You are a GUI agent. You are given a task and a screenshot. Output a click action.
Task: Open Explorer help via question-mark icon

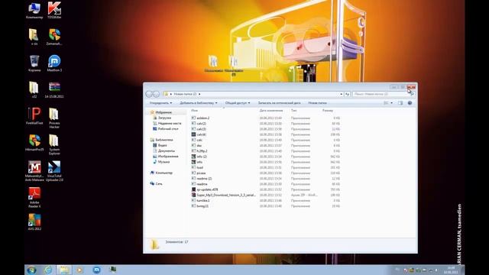(x=410, y=103)
